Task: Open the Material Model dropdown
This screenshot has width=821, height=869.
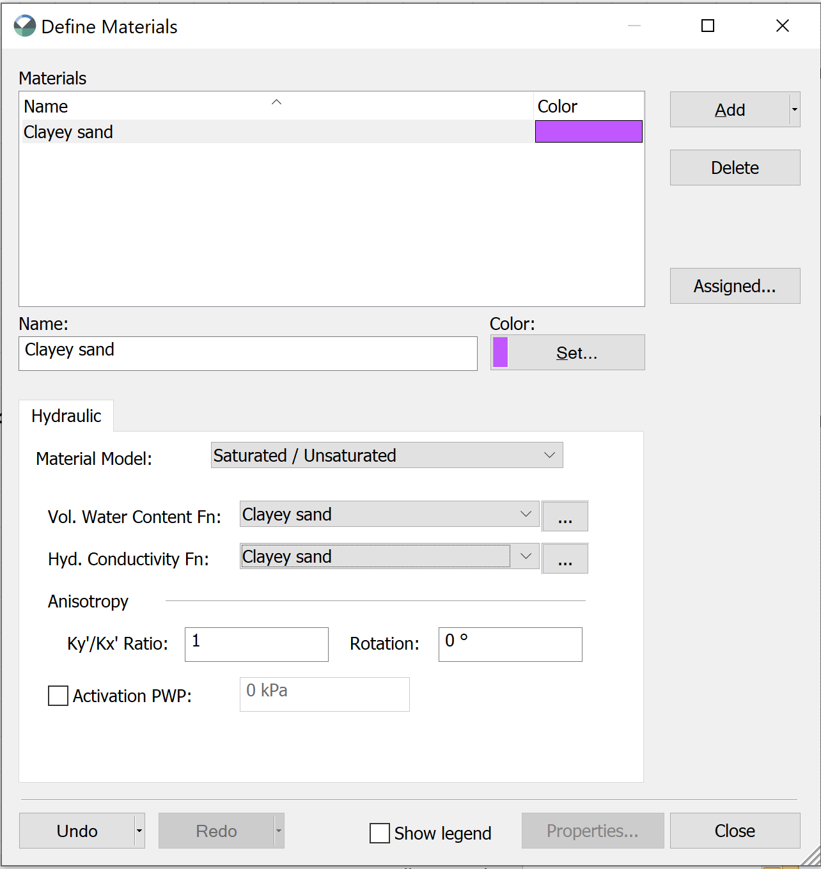Action: 386,455
